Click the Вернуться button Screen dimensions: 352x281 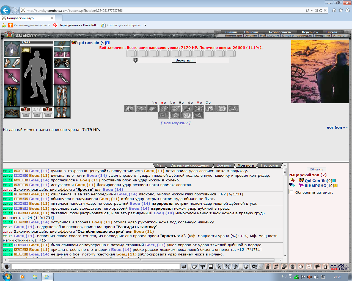(x=184, y=60)
